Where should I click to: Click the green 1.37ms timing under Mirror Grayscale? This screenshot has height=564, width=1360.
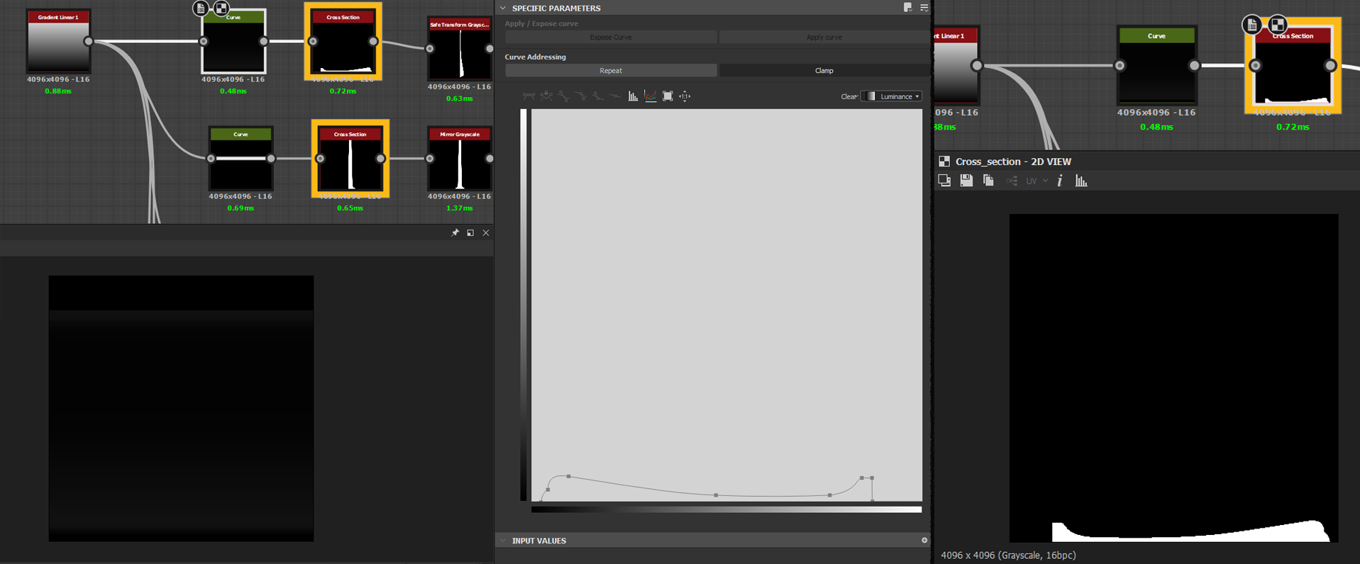coord(460,208)
